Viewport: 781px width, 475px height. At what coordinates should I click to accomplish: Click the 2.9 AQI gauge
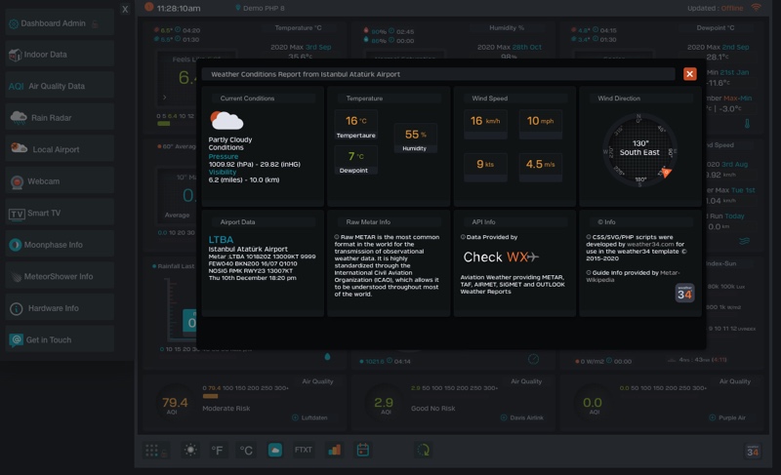[384, 403]
